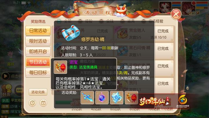The image size is (209, 118).
Task: Open the 即将开启 tab
Action: point(38,51)
